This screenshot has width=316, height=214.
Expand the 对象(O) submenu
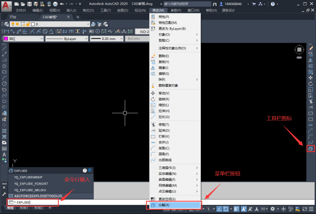pyautogui.click(x=175, y=34)
